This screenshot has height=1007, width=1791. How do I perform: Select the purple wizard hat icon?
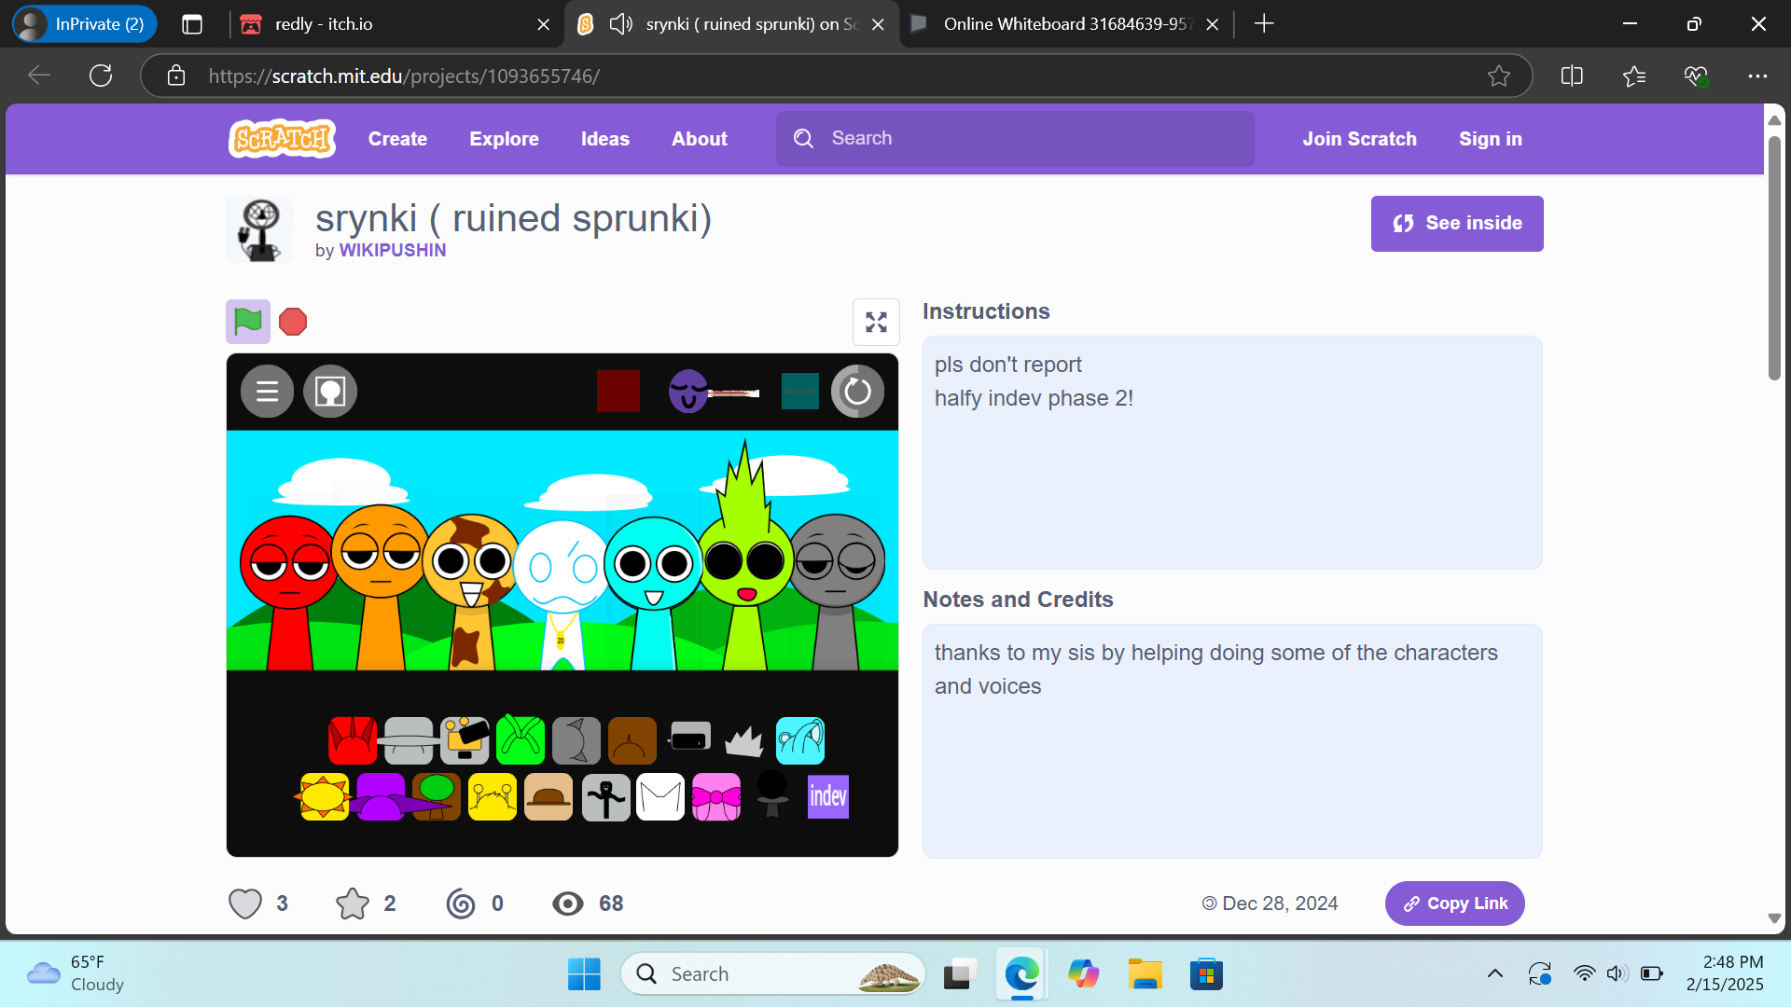click(382, 796)
